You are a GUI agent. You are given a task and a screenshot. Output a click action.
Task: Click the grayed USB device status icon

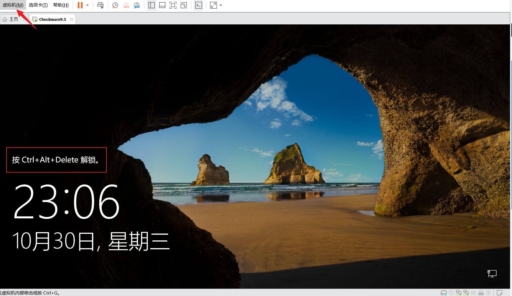[481, 293]
